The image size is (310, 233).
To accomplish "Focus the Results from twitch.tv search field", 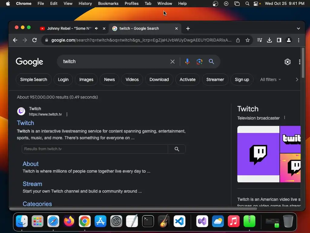I will [95, 149].
